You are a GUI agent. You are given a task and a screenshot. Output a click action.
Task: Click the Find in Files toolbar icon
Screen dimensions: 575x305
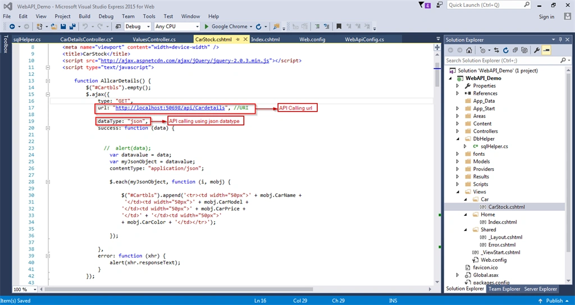point(276,26)
